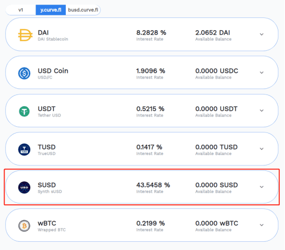285x250 pixels.
Task: Click the Wrapped BTC coin logo
Action: pyautogui.click(x=24, y=226)
